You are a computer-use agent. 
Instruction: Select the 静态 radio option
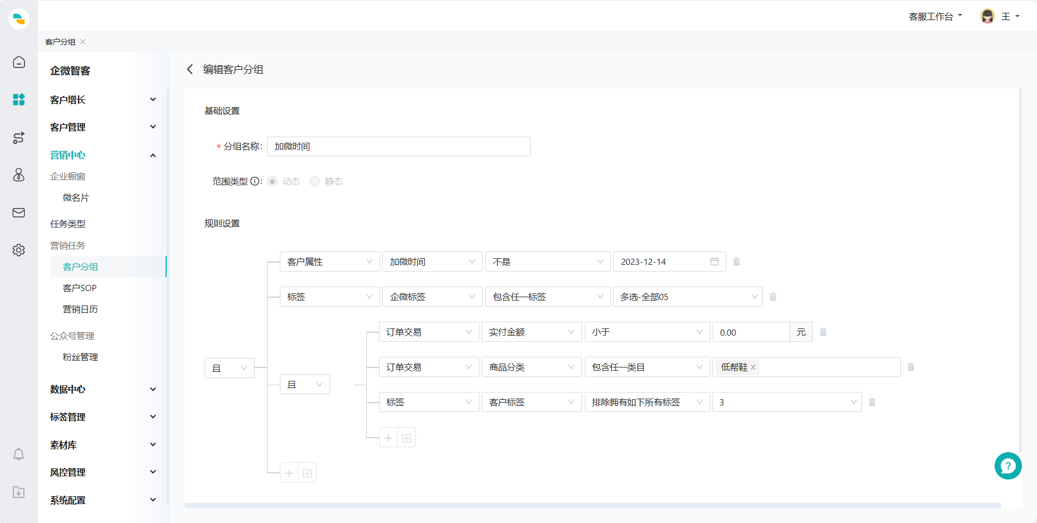[315, 181]
